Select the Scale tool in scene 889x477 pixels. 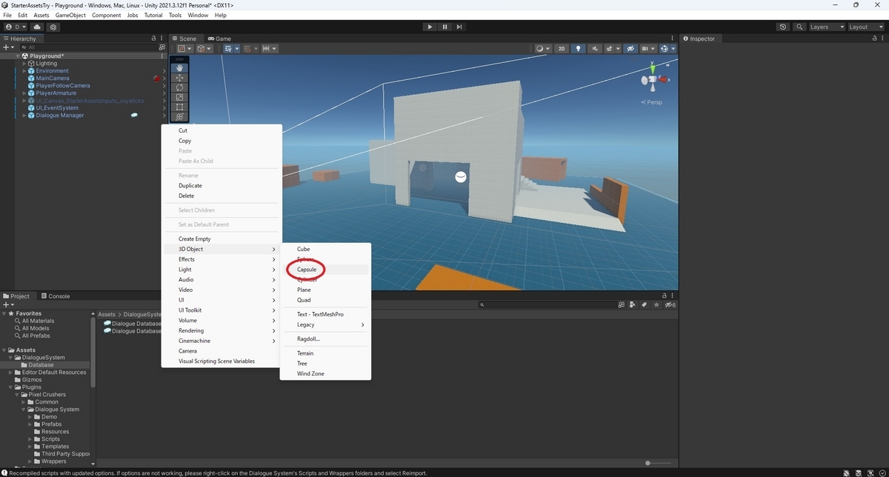pyautogui.click(x=180, y=97)
